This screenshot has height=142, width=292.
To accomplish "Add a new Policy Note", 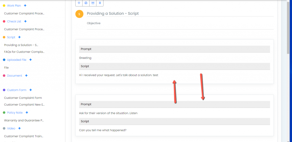I will click(x=27, y=112).
